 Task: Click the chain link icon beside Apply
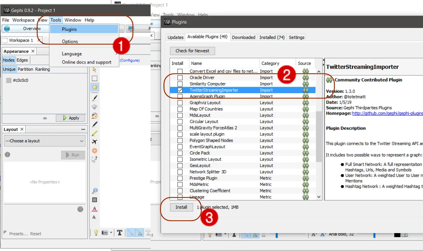(45, 118)
